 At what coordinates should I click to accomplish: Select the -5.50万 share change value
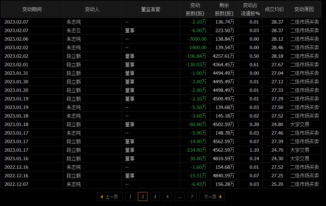click(x=198, y=107)
